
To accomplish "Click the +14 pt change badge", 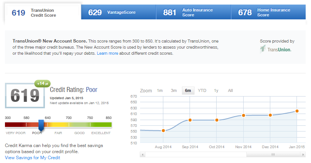I will coord(43,84).
